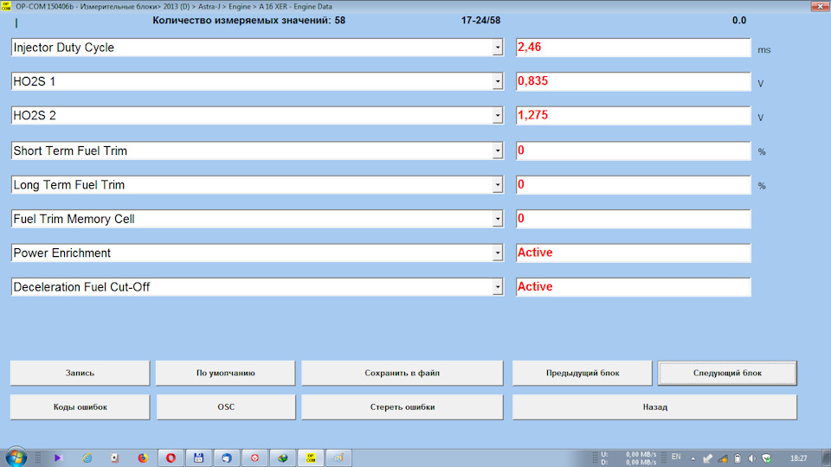Expand the Fuel Trim Memory Cell dropdown arrow
Viewport: 831px width, 467px height.
pyautogui.click(x=497, y=219)
